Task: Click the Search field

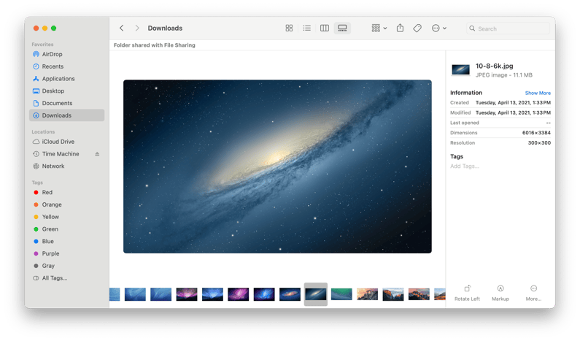Action: tap(509, 28)
